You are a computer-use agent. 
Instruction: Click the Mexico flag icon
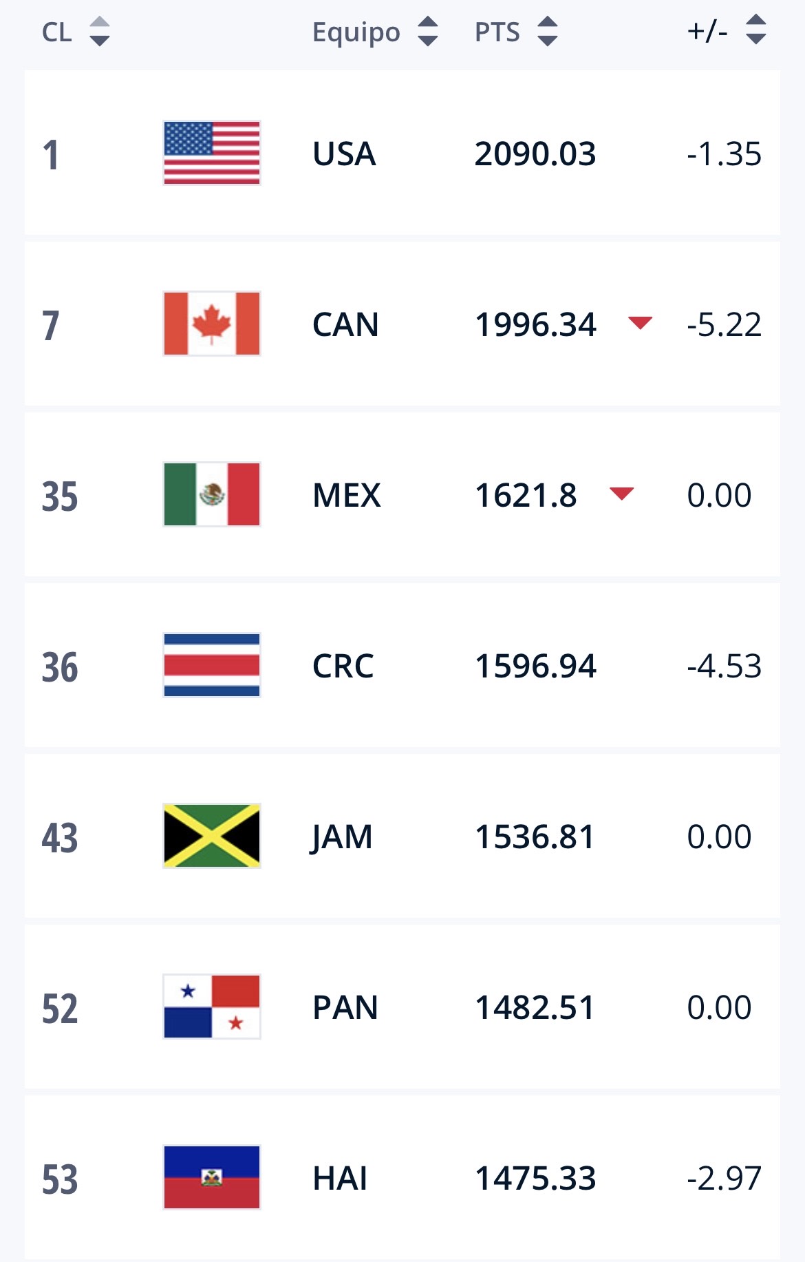click(x=212, y=494)
